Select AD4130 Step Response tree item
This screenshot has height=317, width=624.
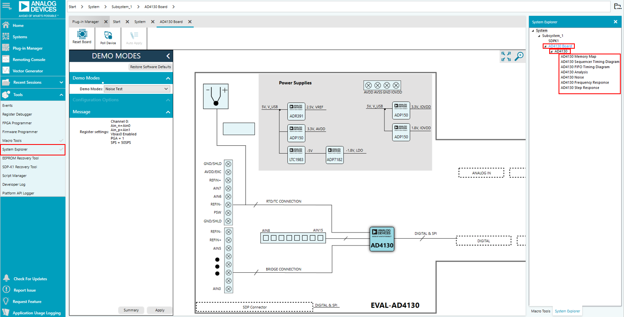coord(580,88)
